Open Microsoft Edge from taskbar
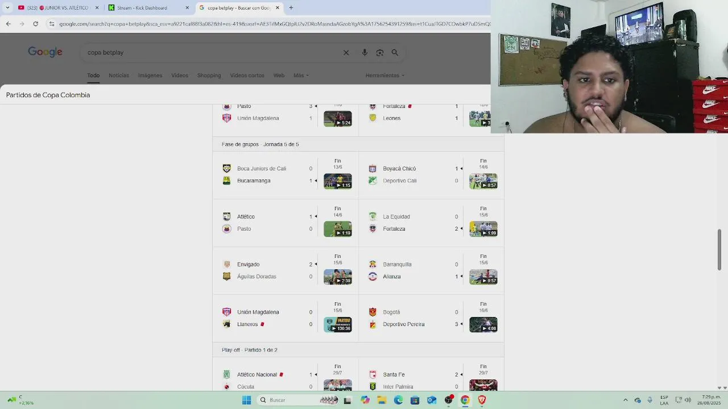The image size is (728, 409). pyautogui.click(x=398, y=400)
